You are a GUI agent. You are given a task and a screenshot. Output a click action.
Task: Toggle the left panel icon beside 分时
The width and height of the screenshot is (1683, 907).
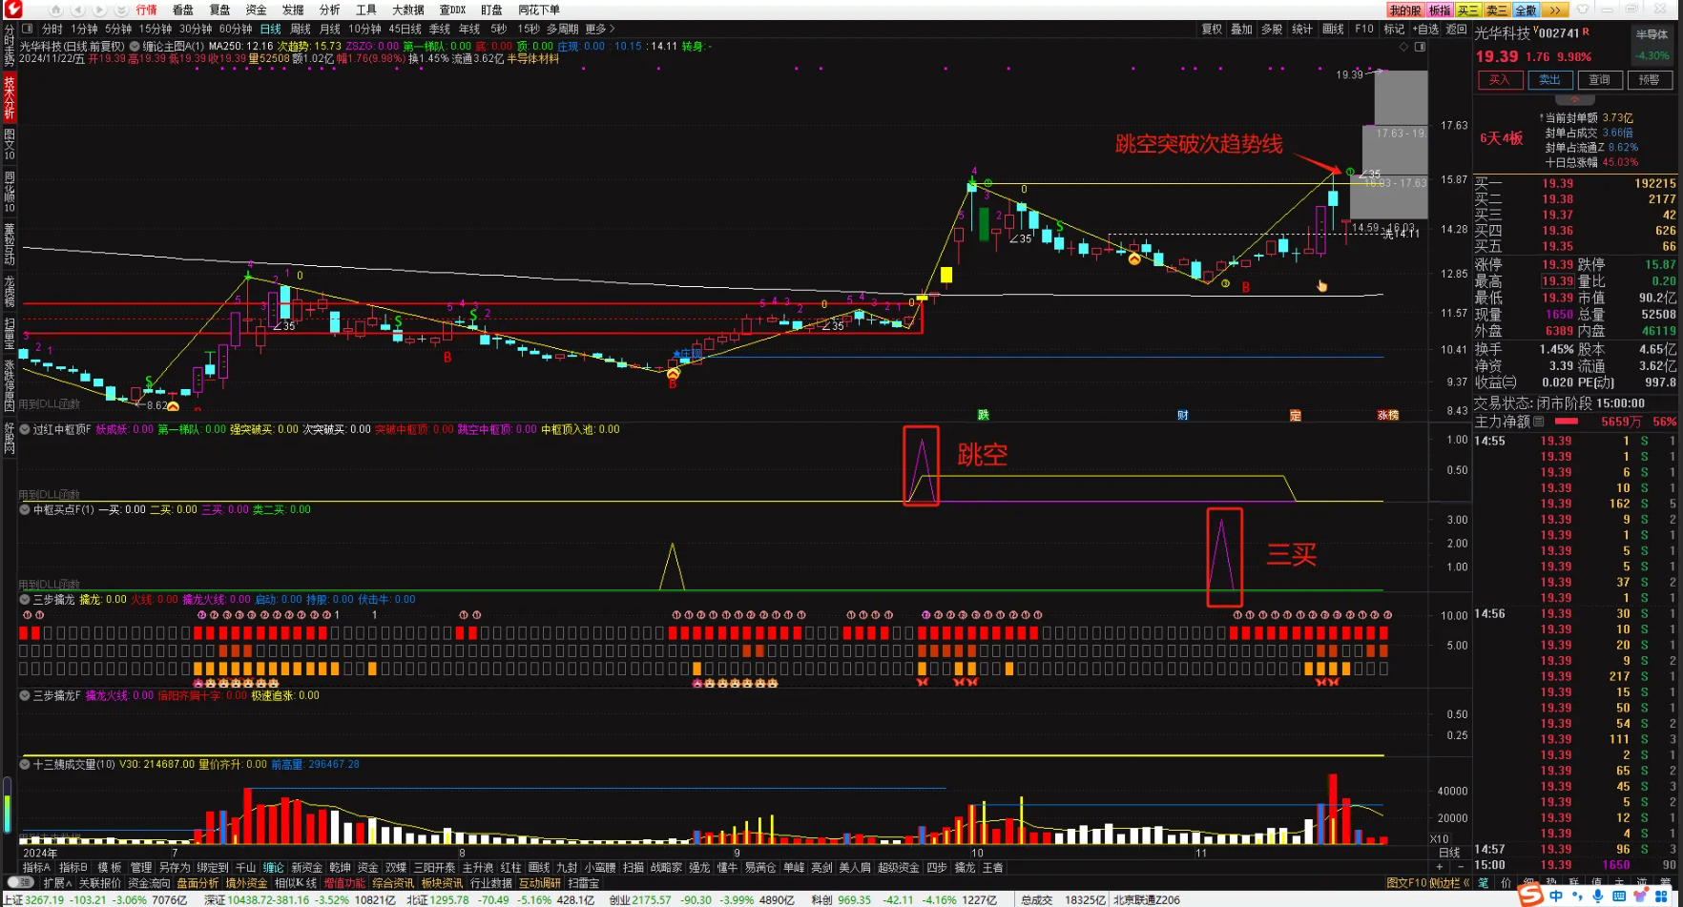coord(30,30)
